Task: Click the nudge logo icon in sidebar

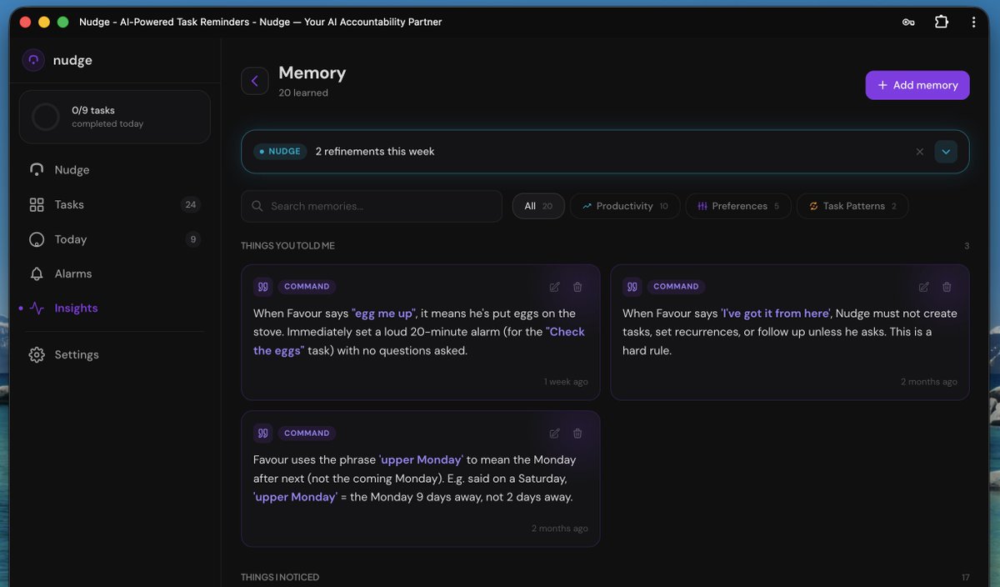Action: pyautogui.click(x=33, y=60)
